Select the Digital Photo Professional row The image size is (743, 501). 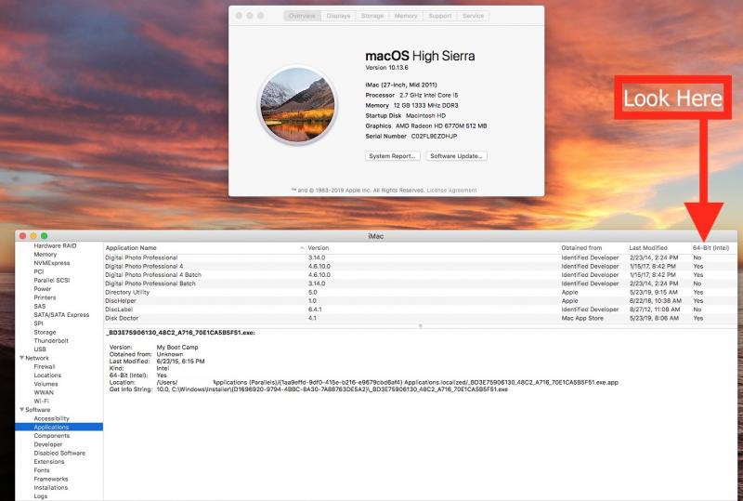pos(421,257)
